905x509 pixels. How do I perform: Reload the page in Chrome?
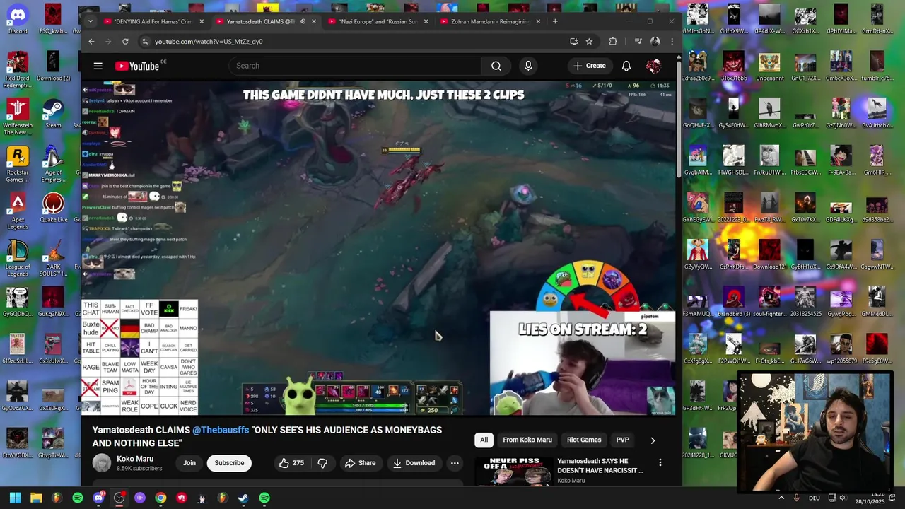(125, 42)
